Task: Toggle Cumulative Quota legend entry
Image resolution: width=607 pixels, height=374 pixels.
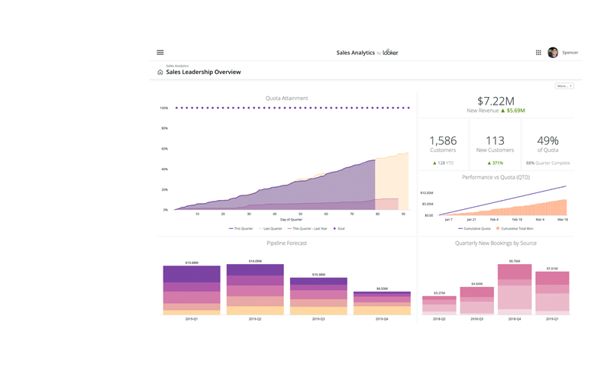Action: [474, 228]
